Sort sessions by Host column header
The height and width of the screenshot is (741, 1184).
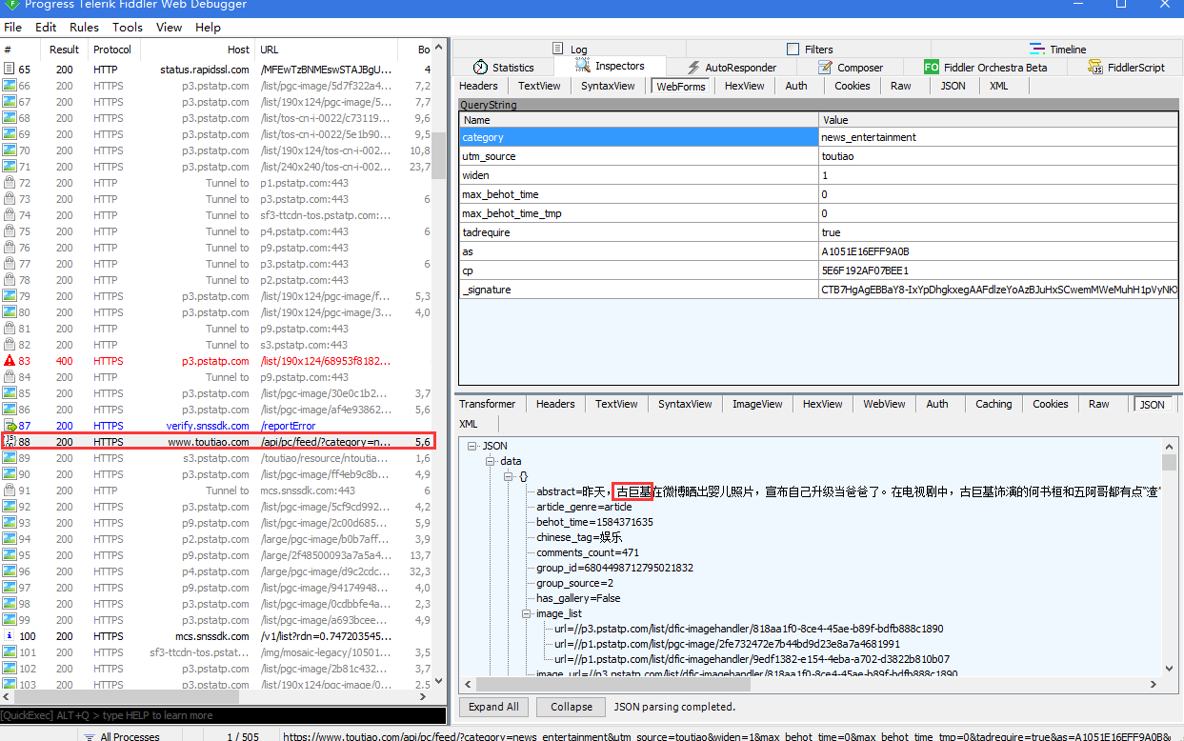(x=198, y=50)
